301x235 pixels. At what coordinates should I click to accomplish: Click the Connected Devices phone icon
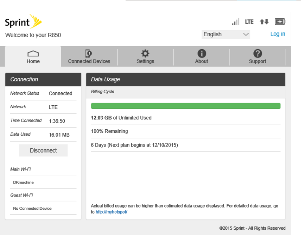[x=89, y=53]
